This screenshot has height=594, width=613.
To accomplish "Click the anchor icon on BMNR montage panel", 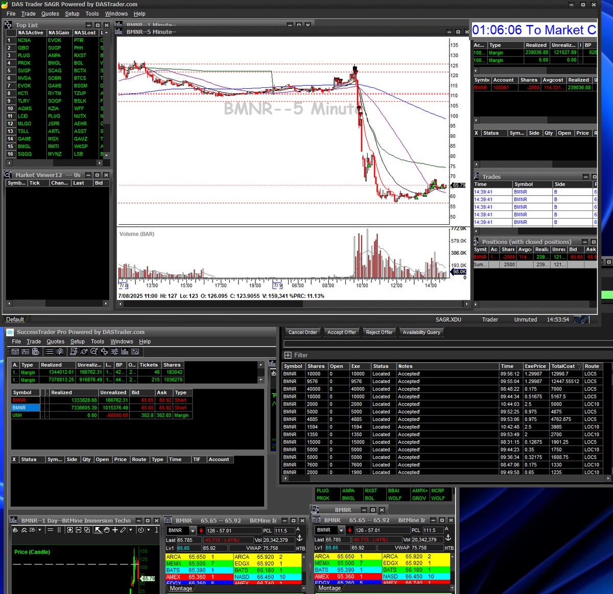I will pos(299,538).
